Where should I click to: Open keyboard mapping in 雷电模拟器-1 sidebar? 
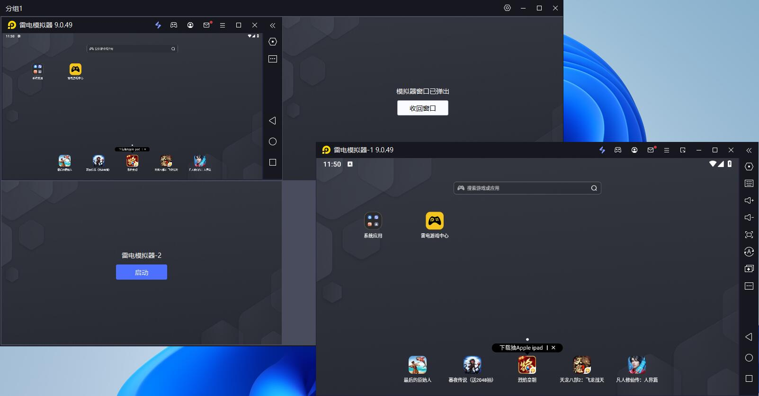tap(749, 184)
